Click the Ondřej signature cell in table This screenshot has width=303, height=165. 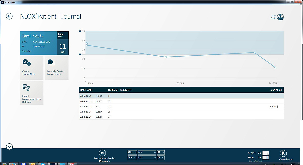274,107
